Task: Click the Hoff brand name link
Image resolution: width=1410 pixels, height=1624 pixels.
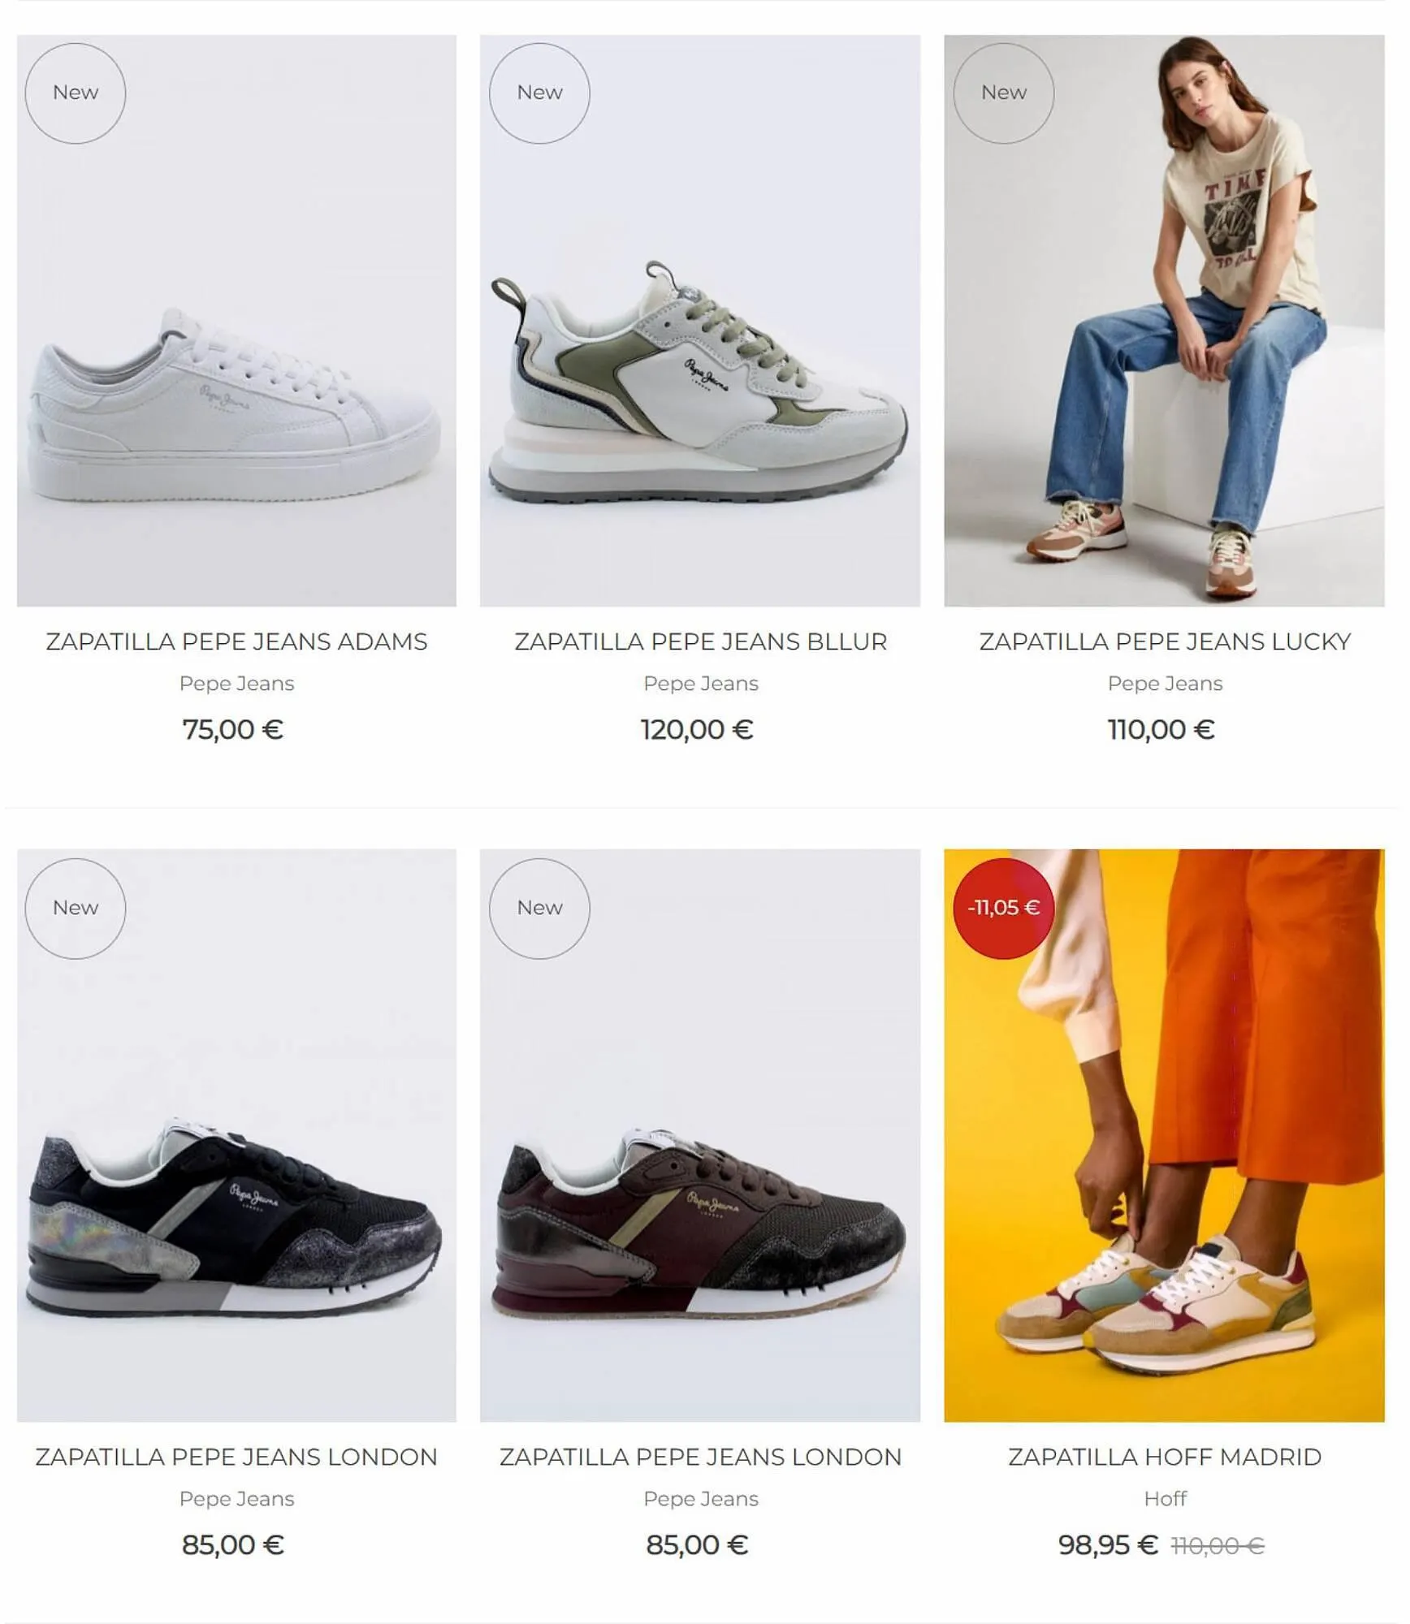Action: pyautogui.click(x=1165, y=1499)
